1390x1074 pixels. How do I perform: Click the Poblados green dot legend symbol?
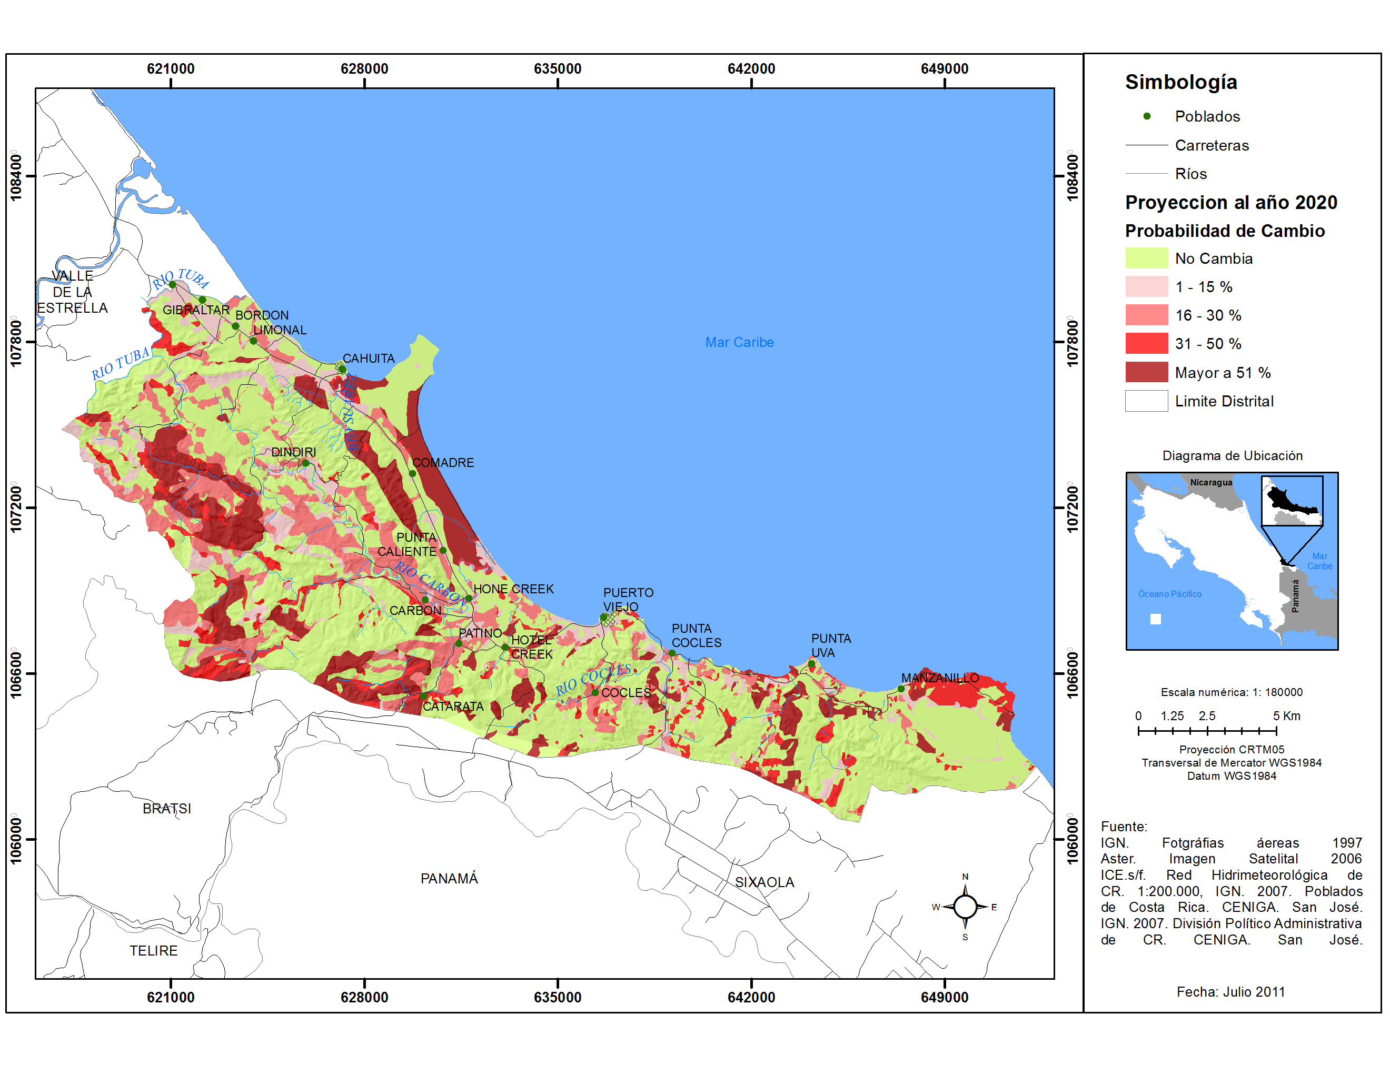(1146, 116)
